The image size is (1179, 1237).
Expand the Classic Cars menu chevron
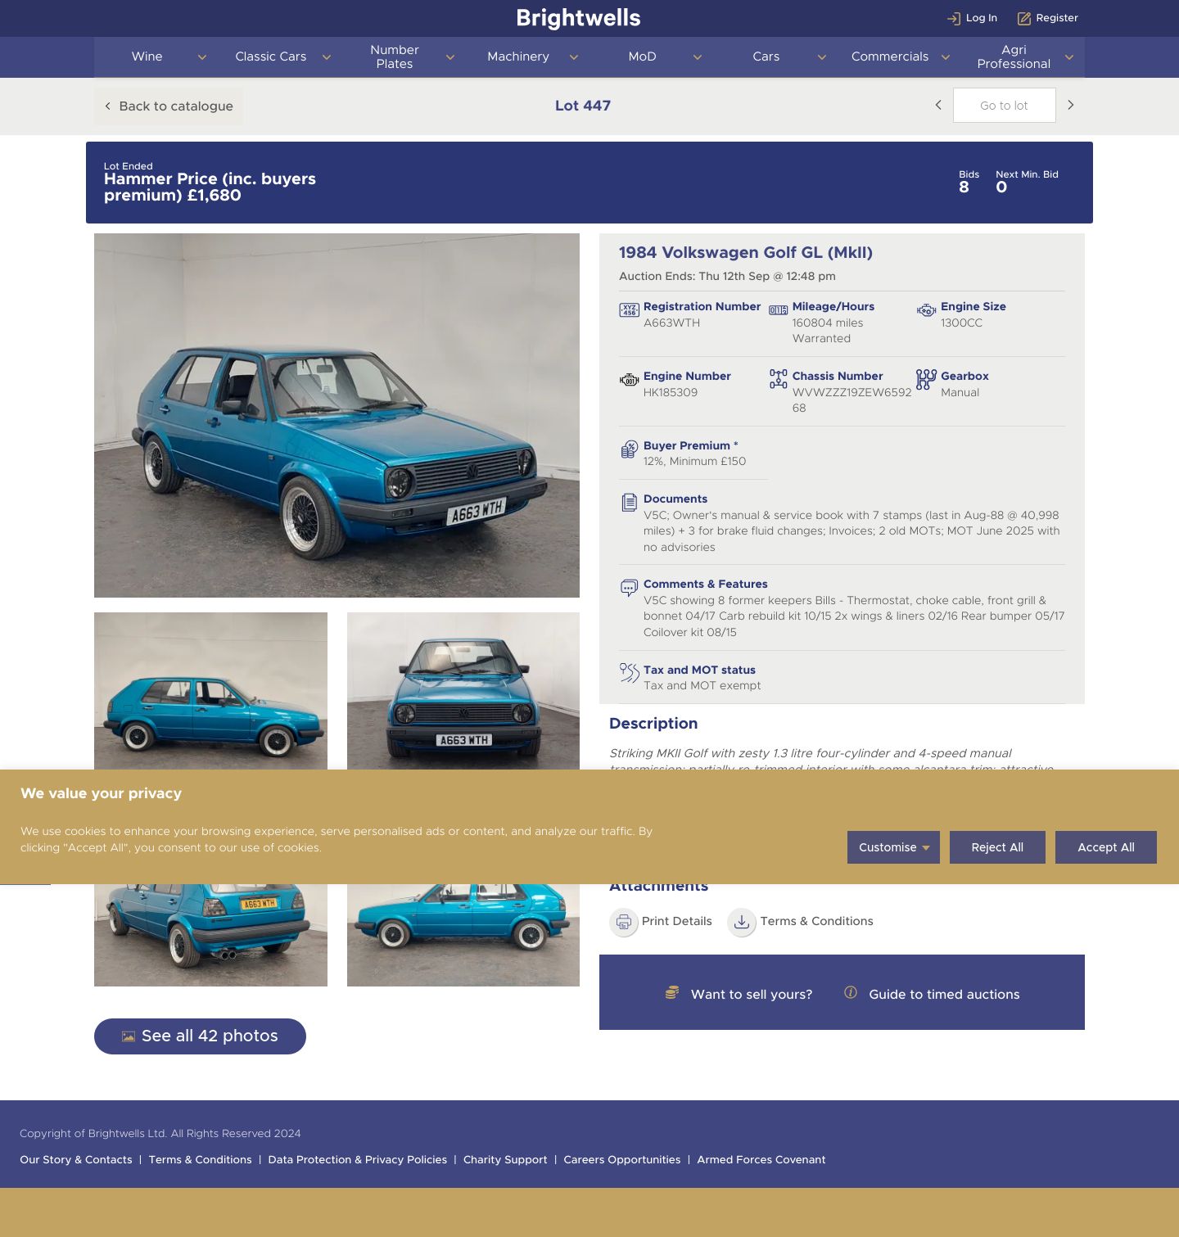pyautogui.click(x=326, y=57)
